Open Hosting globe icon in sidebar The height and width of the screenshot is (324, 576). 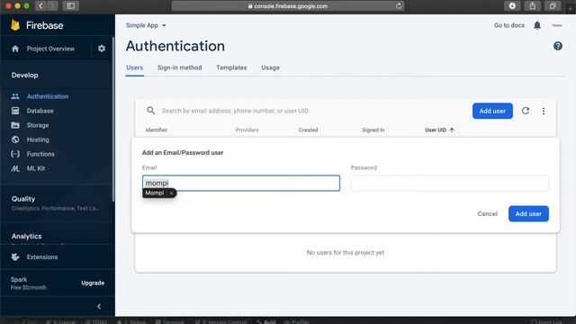coord(15,139)
